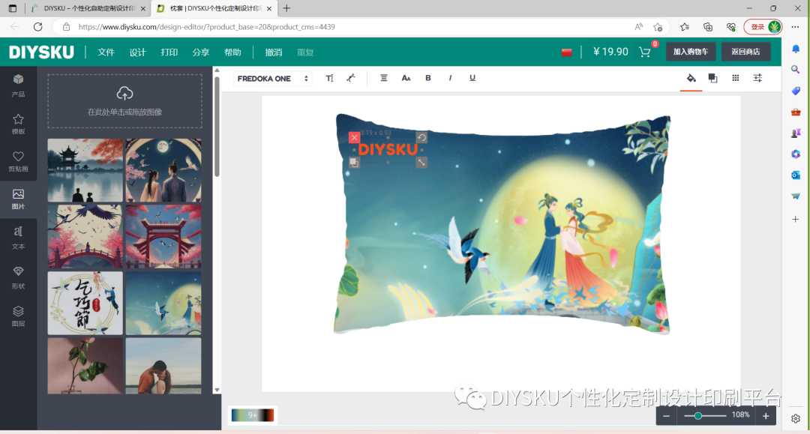This screenshot has width=810, height=434.
Task: Add this page to browser favorites
Action: pos(658,27)
